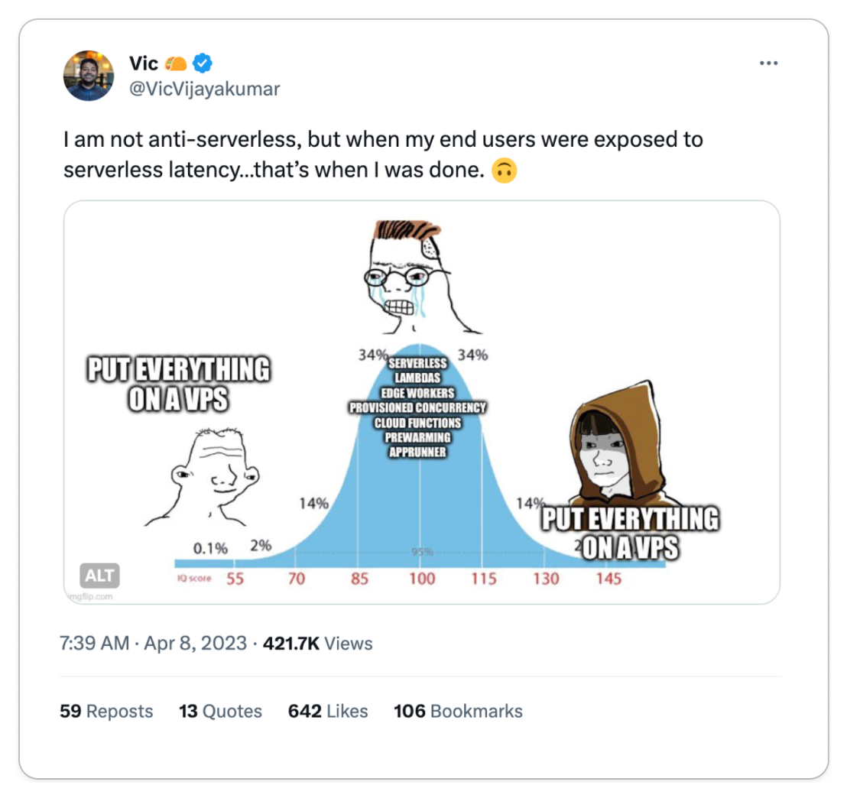Open the 106 Bookmarks count
Image resolution: width=847 pixels, height=798 pixels.
pyautogui.click(x=458, y=711)
